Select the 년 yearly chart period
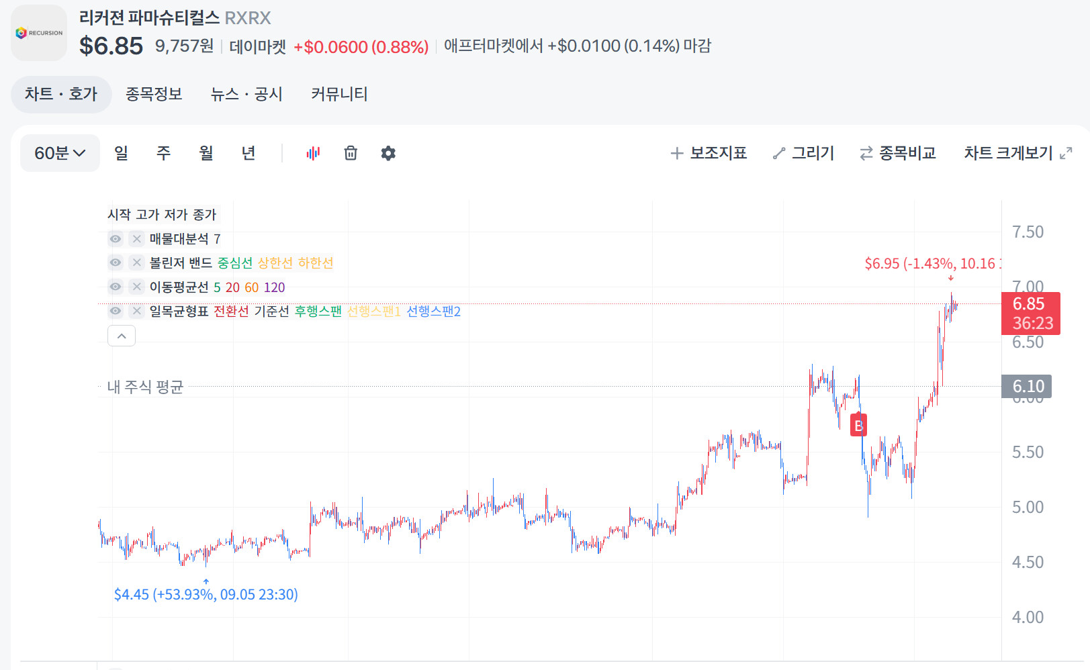 (248, 153)
